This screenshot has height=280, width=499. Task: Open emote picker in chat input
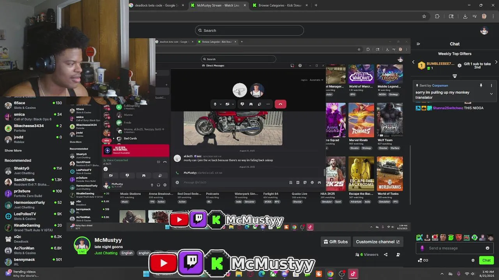(487, 248)
